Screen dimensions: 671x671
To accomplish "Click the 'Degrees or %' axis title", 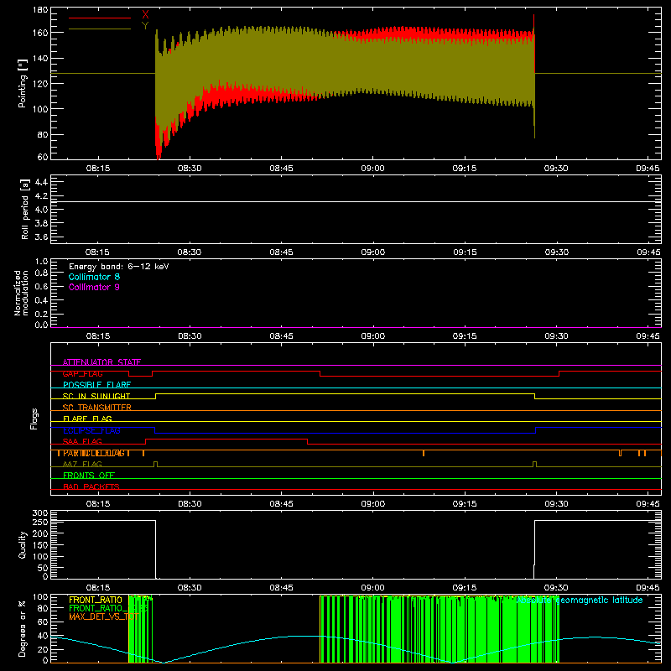I will click(x=23, y=628).
